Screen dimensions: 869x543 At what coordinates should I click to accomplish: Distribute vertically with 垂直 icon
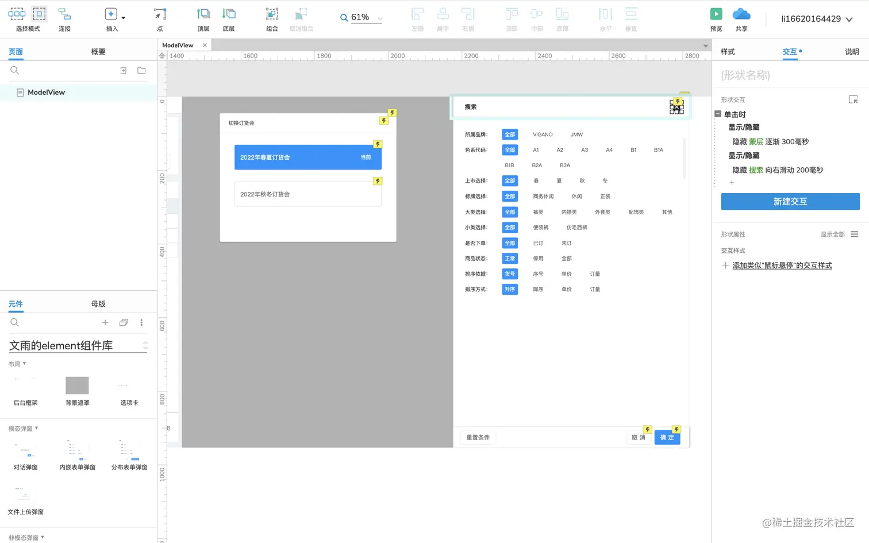(631, 14)
